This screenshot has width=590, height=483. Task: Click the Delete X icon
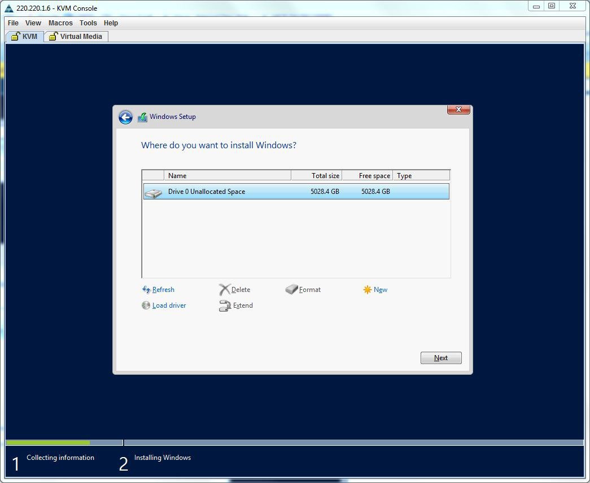pos(224,290)
